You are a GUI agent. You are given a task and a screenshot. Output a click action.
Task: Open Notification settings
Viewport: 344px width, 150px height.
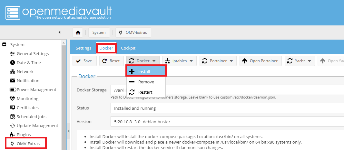pyautogui.click(x=25, y=80)
